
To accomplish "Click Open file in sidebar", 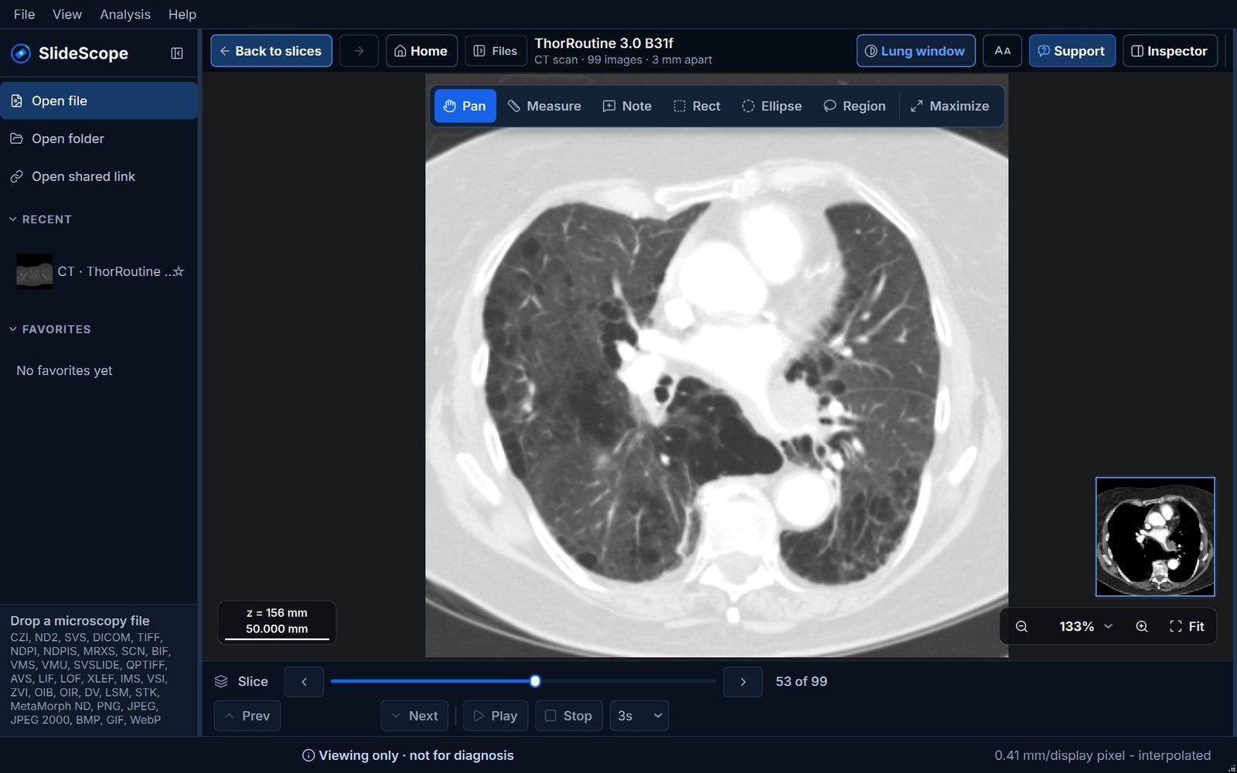I will (x=99, y=100).
